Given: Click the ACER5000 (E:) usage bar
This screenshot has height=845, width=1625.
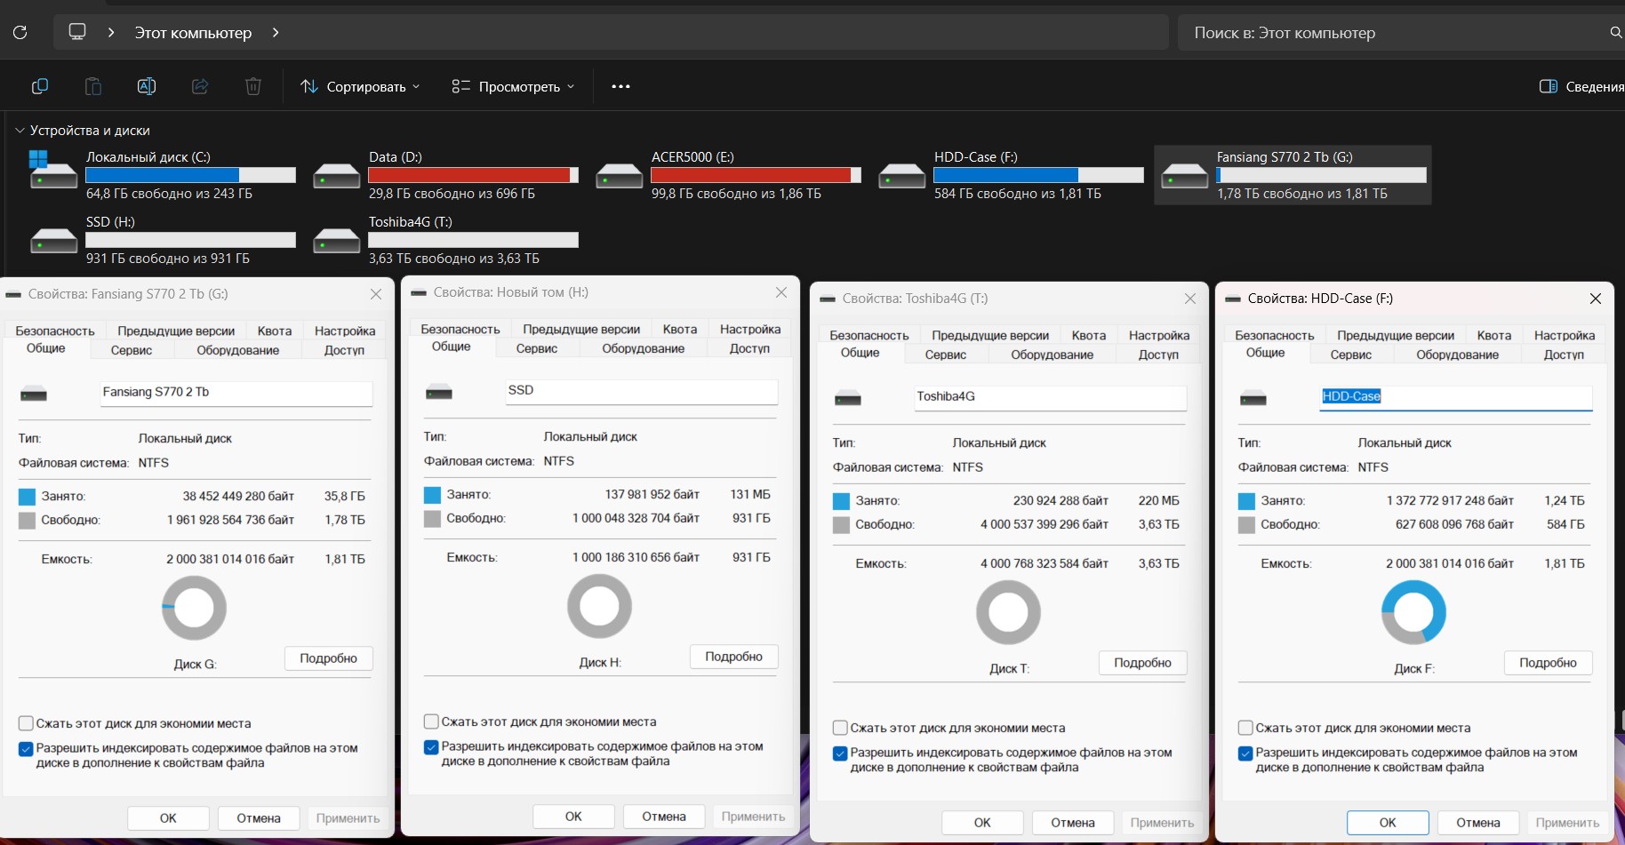Looking at the screenshot, I should [x=756, y=175].
